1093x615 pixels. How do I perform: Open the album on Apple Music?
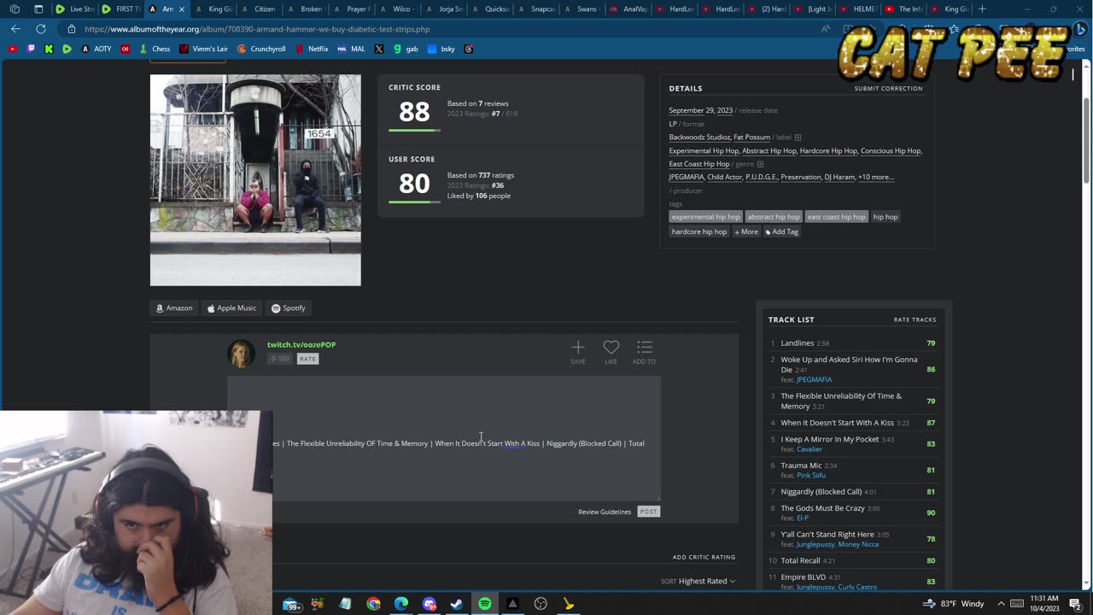(231, 307)
